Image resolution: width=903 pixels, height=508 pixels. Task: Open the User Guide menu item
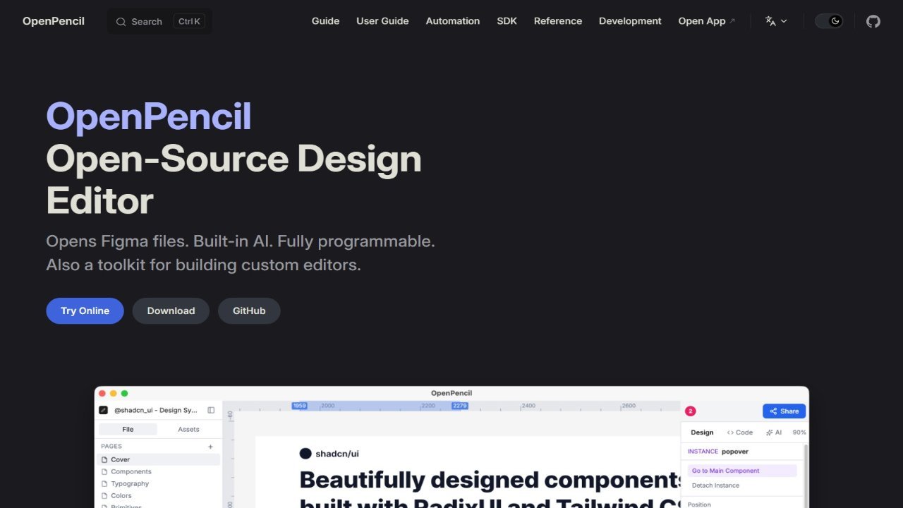(382, 21)
